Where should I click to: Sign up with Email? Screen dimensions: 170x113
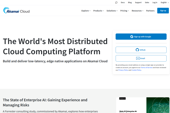(x=141, y=58)
